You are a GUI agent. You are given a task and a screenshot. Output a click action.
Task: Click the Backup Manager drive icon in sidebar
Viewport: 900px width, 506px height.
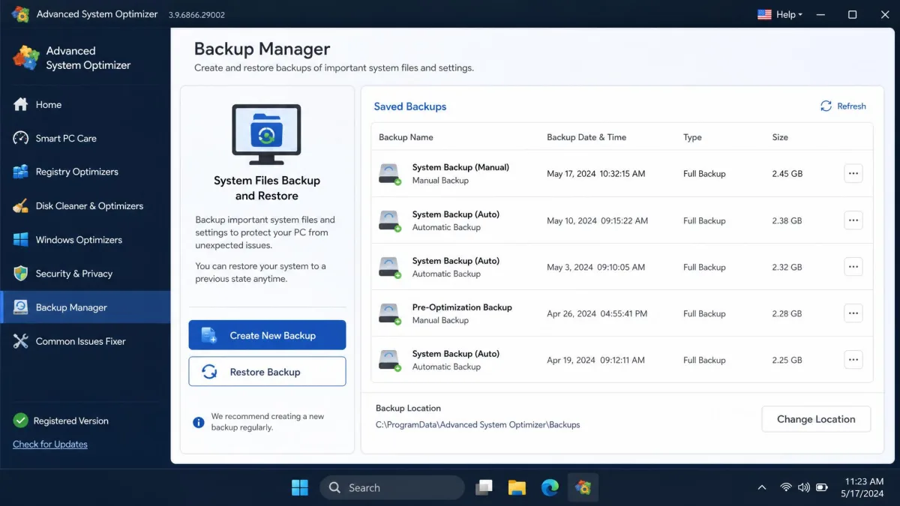[21, 307]
